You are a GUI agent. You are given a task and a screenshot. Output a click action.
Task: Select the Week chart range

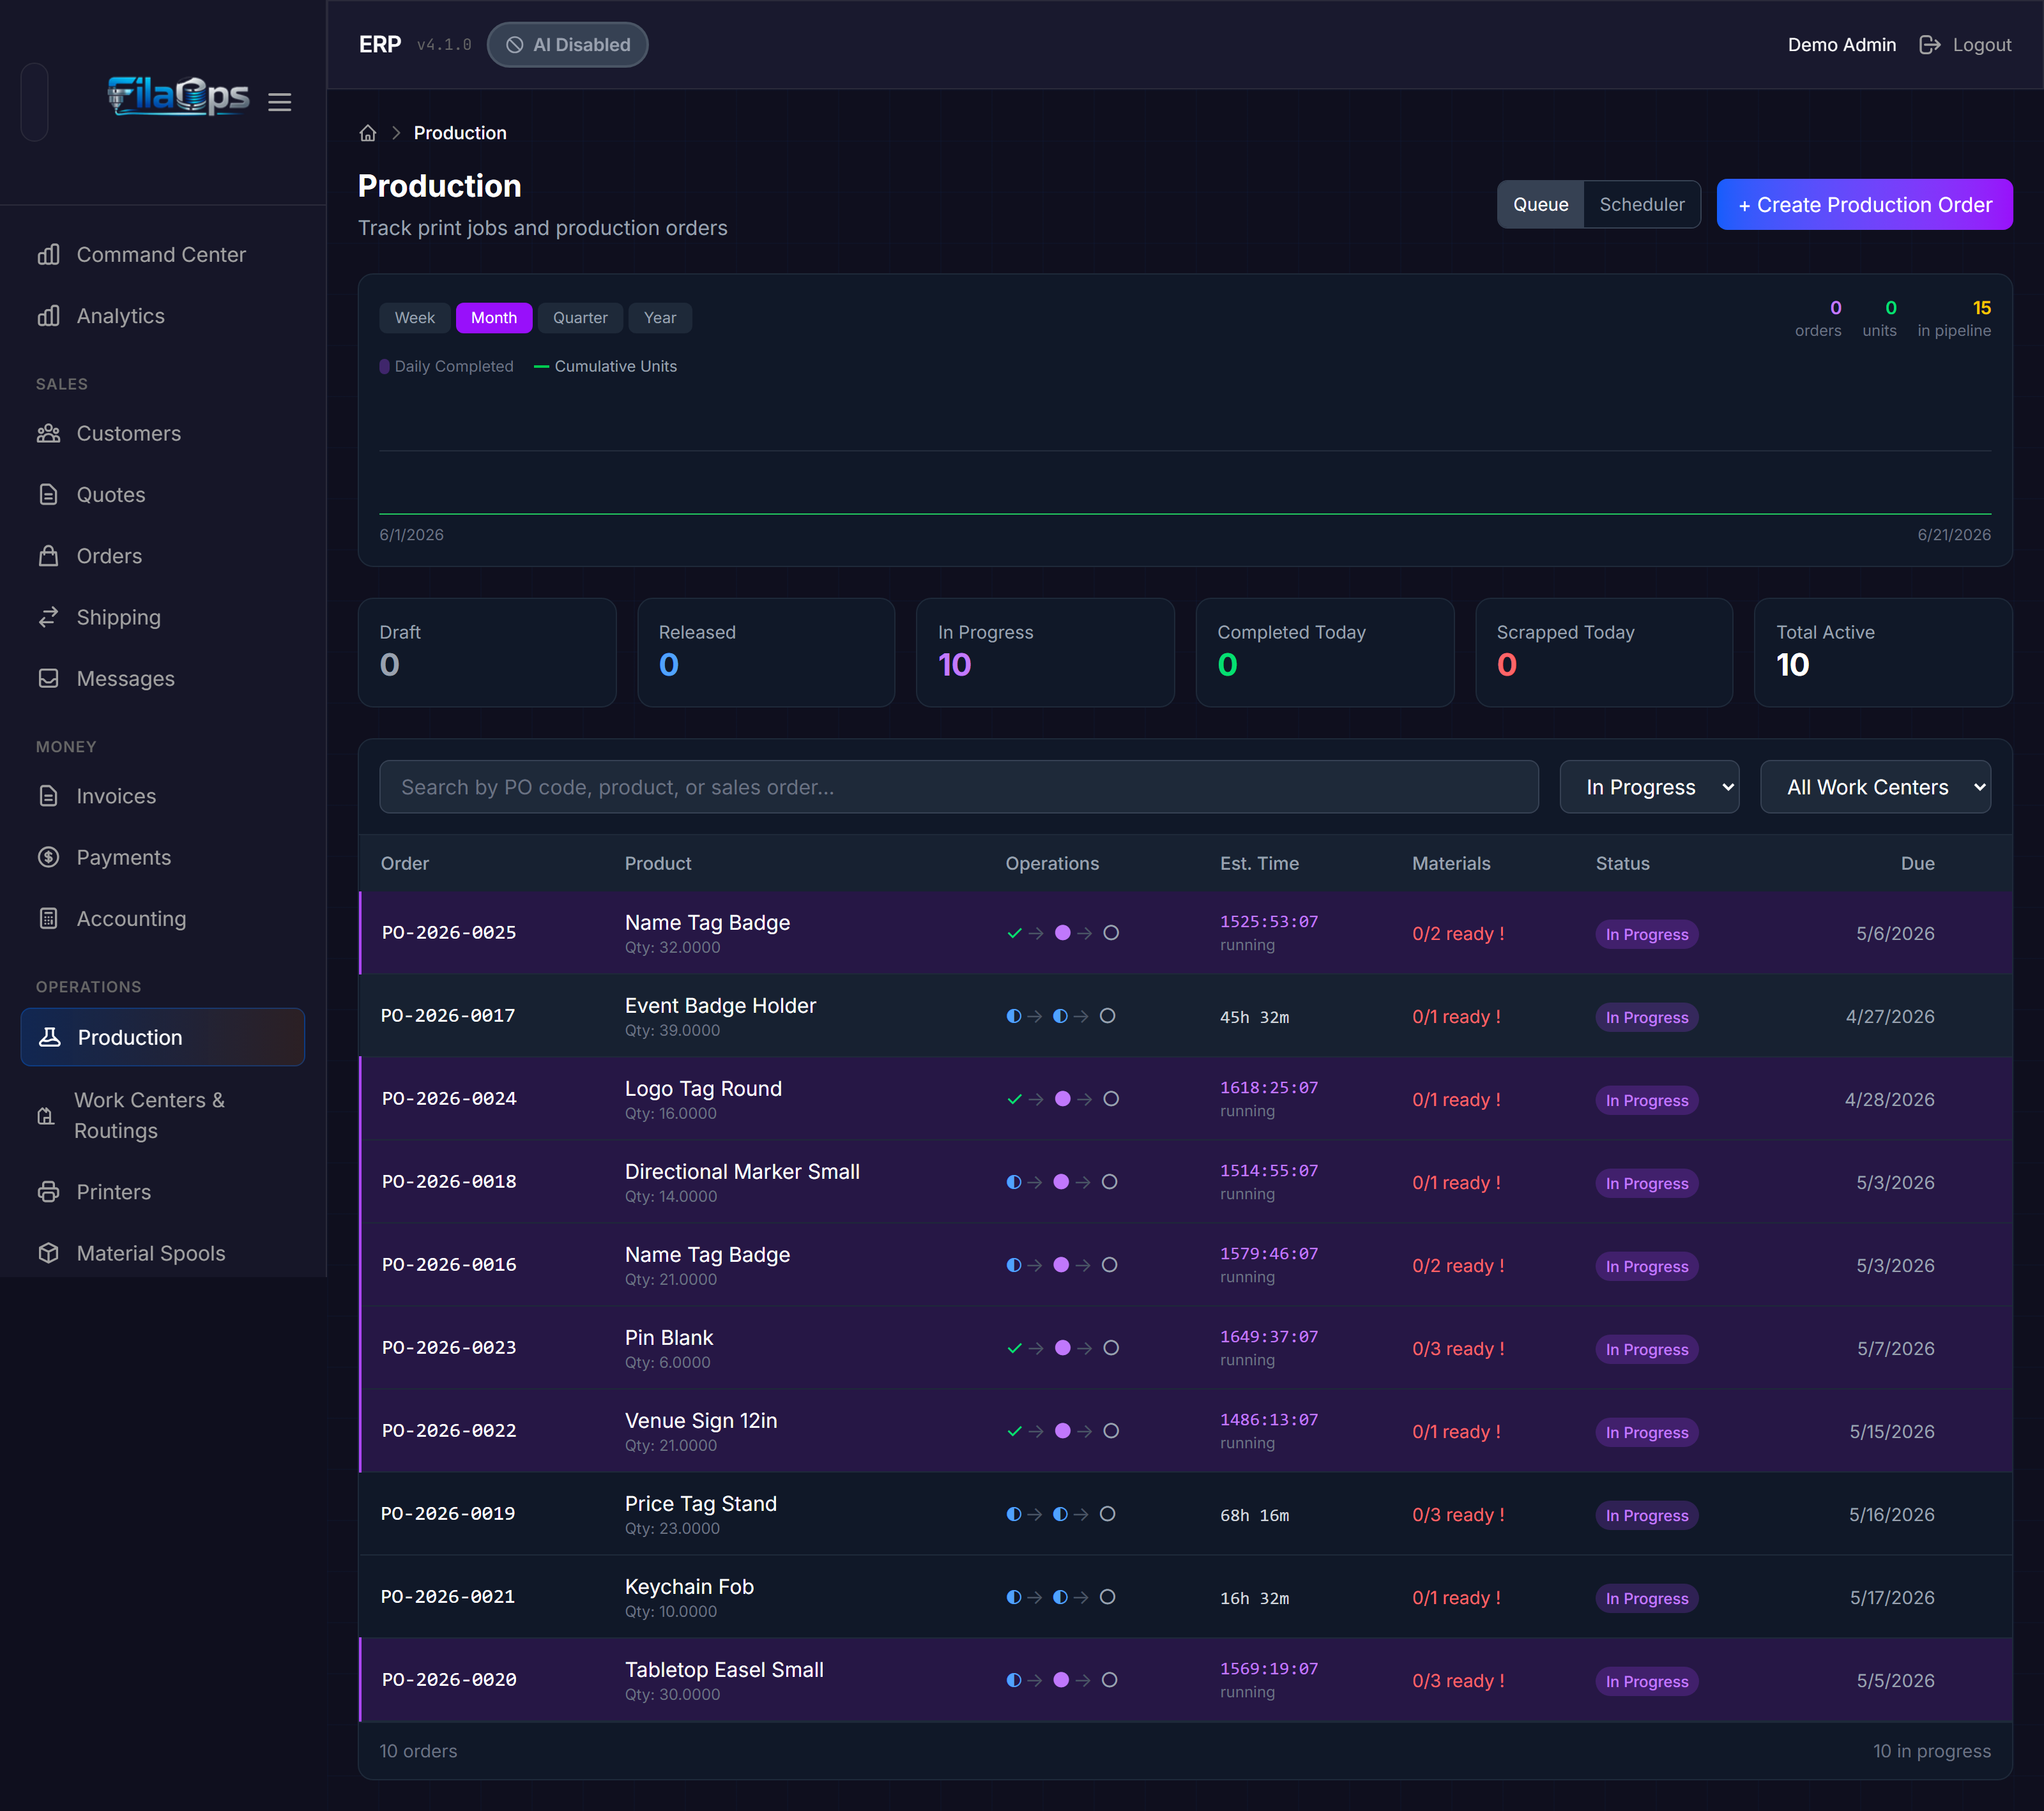click(414, 318)
